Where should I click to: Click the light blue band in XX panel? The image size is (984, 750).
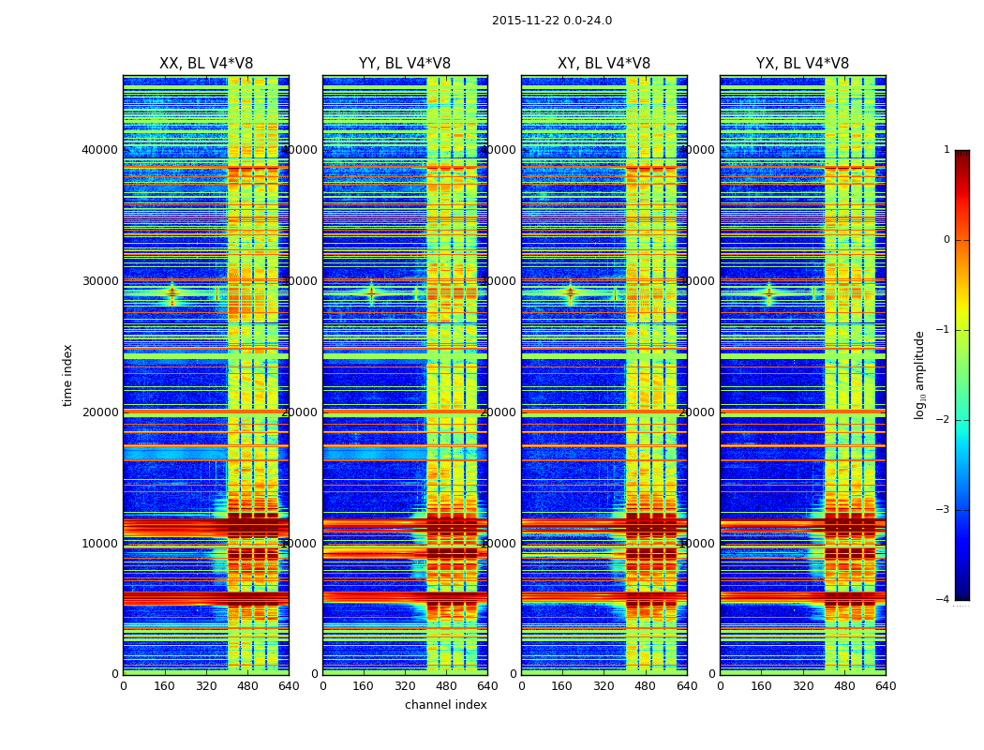pyautogui.click(x=175, y=453)
